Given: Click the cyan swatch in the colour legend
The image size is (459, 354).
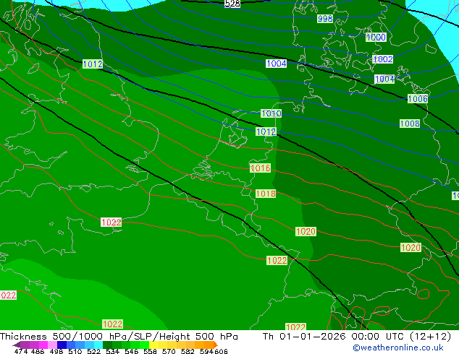Looking at the screenshot, I should coord(98,345).
